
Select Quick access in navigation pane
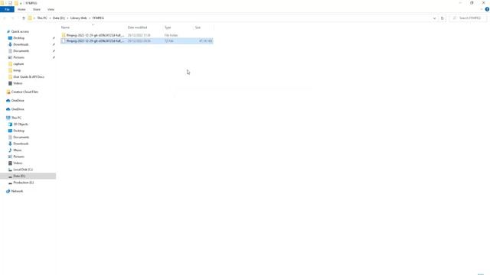point(20,31)
